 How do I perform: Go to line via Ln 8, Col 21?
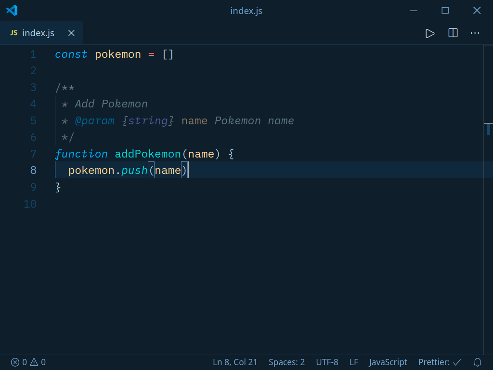coord(235,362)
